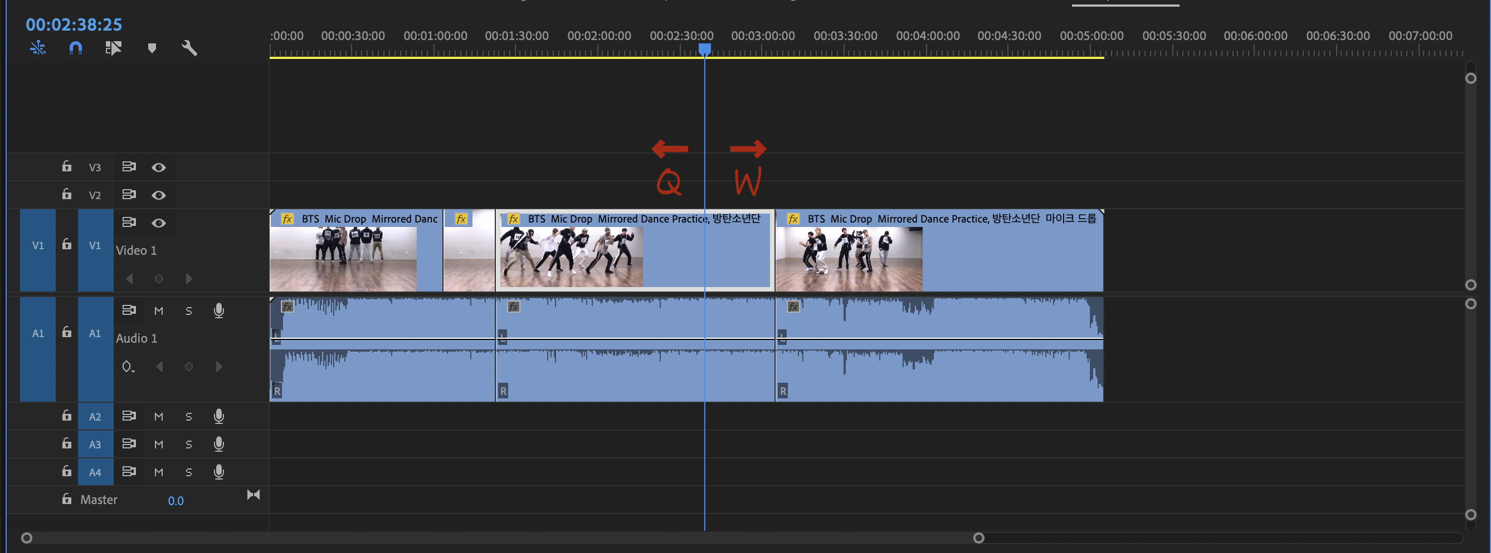The width and height of the screenshot is (1491, 553).
Task: Toggle Linked Selection icon
Action: pyautogui.click(x=114, y=48)
